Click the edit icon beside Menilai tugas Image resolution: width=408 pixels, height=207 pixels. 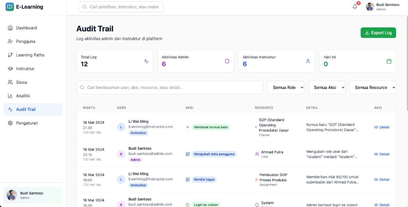[188, 180]
